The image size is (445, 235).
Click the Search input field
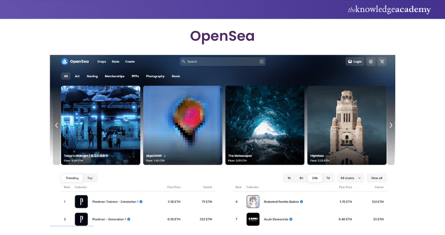[x=222, y=62]
